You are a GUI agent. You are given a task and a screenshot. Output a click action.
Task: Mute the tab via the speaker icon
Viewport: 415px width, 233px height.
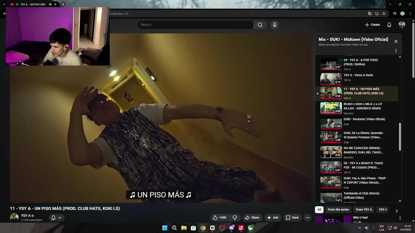click(50, 5)
